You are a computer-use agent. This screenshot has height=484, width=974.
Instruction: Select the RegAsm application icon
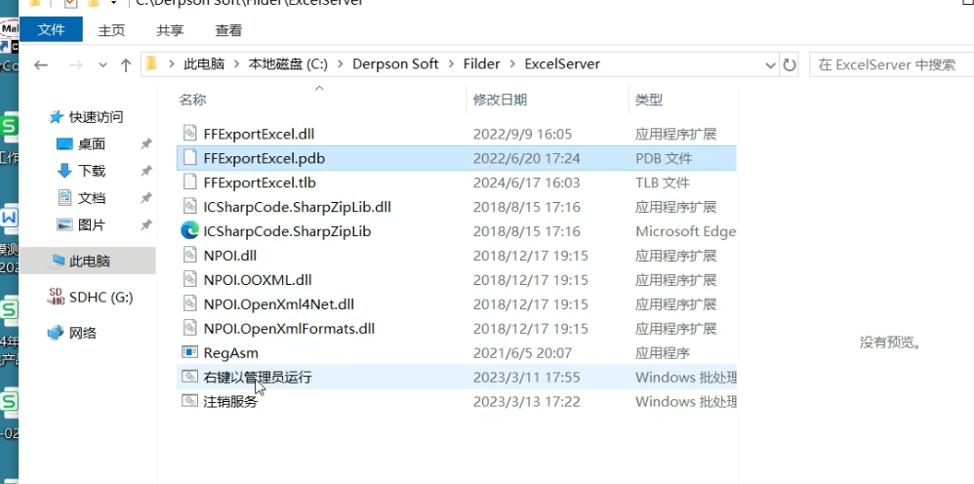[189, 353]
